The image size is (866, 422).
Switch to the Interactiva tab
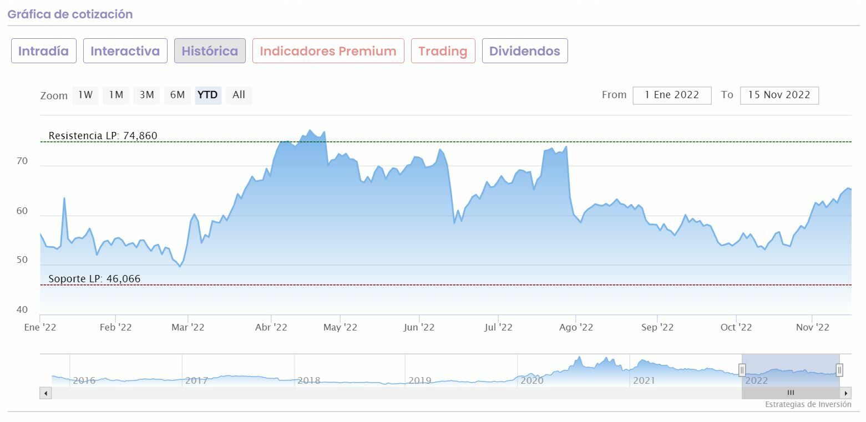pyautogui.click(x=125, y=51)
